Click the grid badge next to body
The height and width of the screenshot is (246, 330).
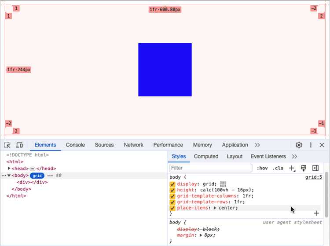tap(37, 176)
